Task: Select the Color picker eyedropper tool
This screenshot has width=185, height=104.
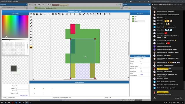Action: coord(31,40)
